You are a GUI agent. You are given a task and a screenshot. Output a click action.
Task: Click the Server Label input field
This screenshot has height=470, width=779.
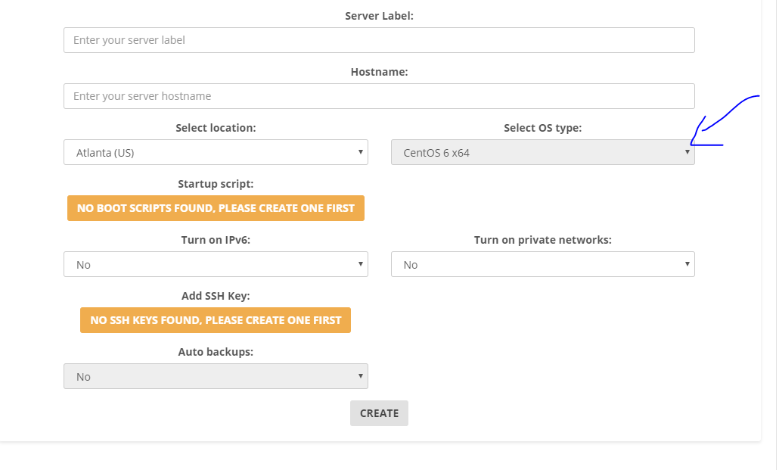379,40
